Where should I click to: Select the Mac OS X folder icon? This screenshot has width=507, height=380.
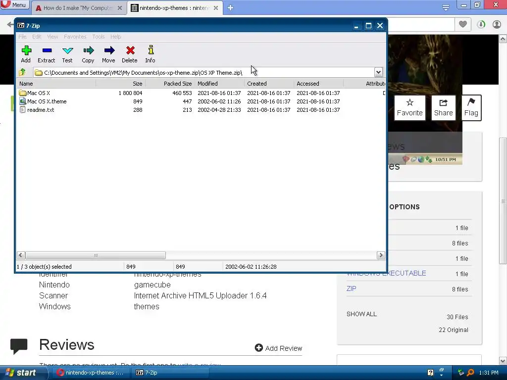point(22,93)
